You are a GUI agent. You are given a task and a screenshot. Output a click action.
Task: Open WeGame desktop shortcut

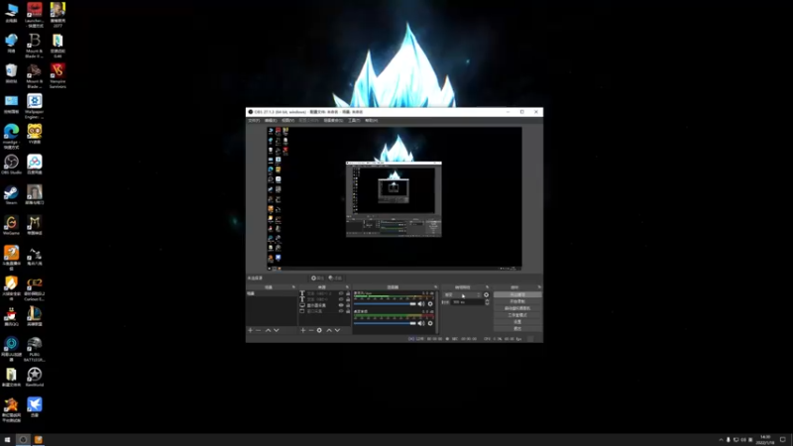(11, 225)
